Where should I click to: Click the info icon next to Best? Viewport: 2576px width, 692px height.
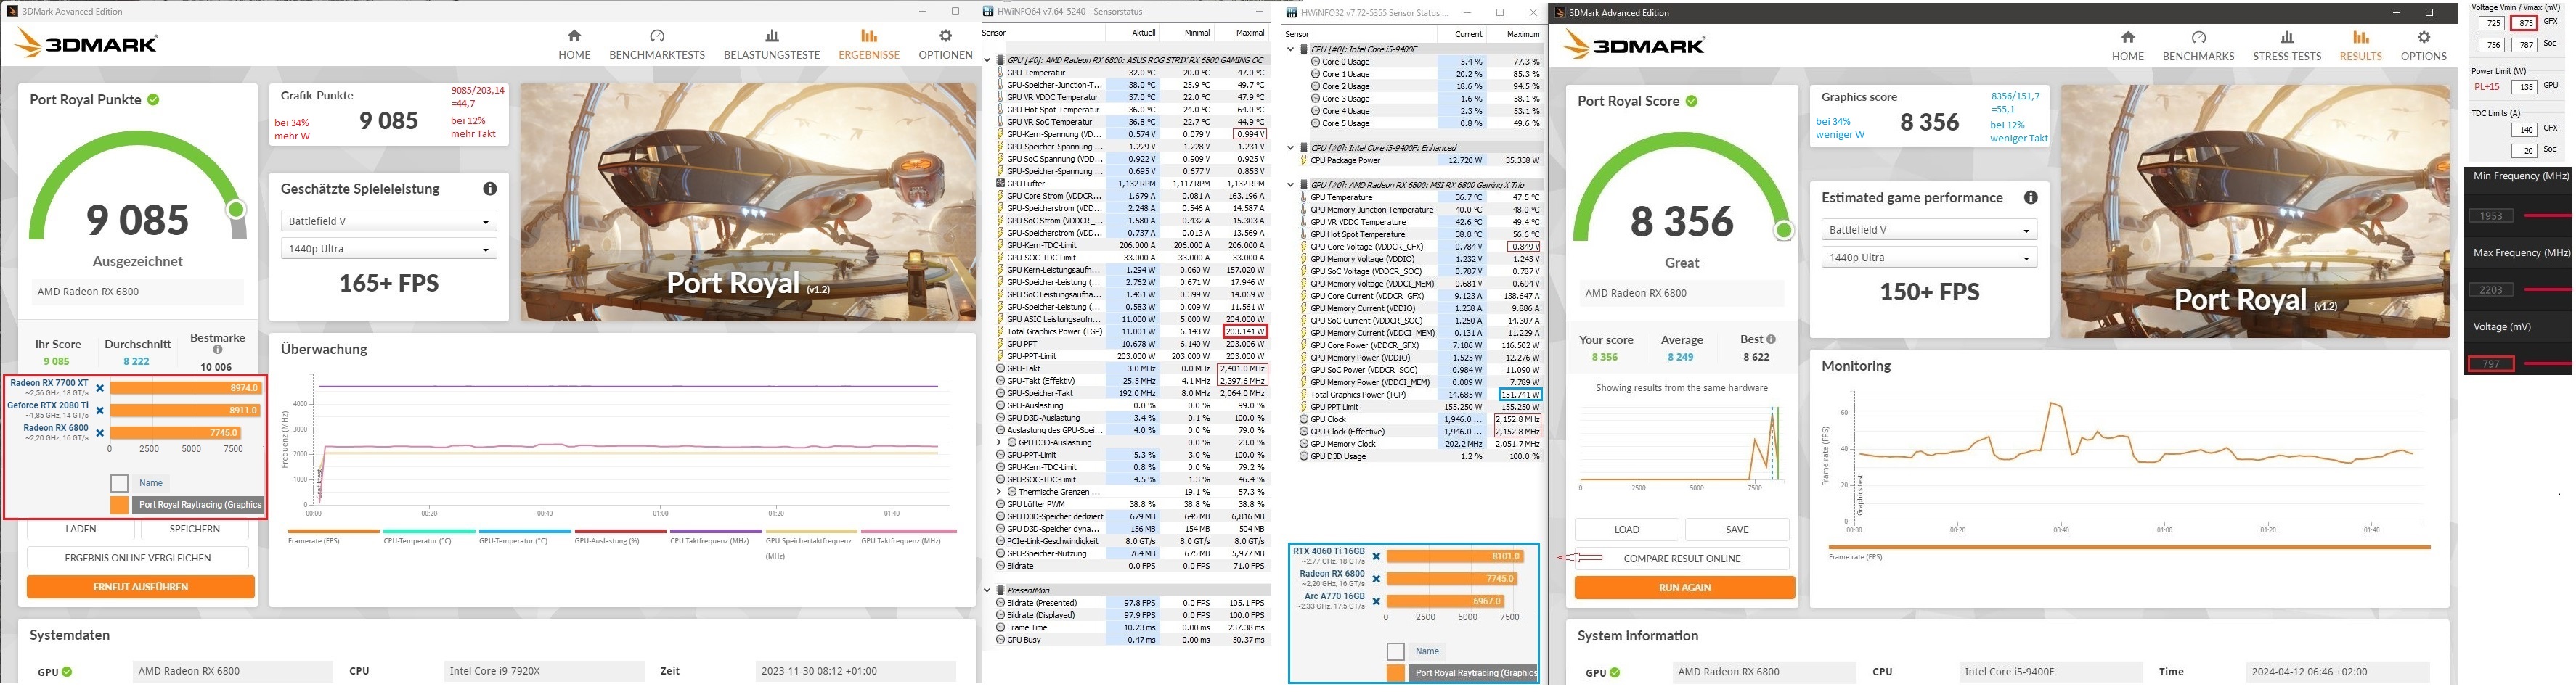(1771, 339)
